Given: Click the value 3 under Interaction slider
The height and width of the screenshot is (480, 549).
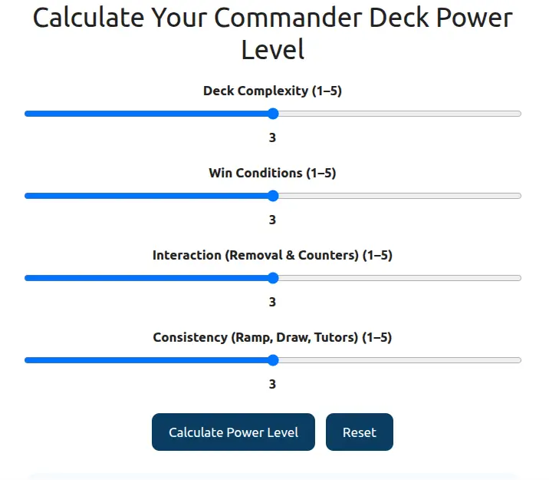Looking at the screenshot, I should pos(272,302).
